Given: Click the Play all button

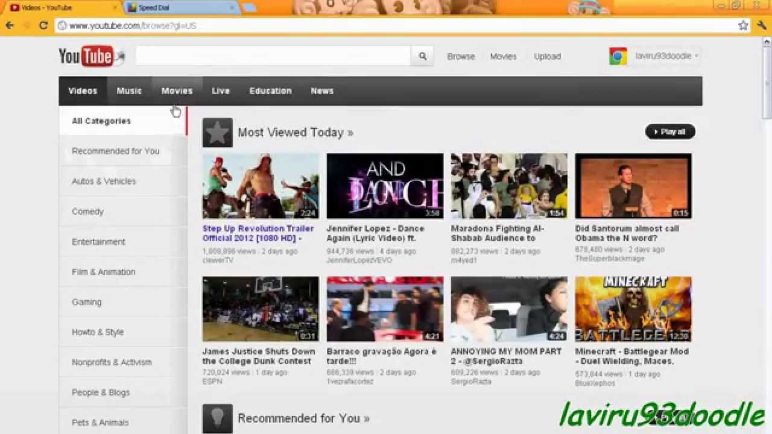Looking at the screenshot, I should tap(670, 131).
